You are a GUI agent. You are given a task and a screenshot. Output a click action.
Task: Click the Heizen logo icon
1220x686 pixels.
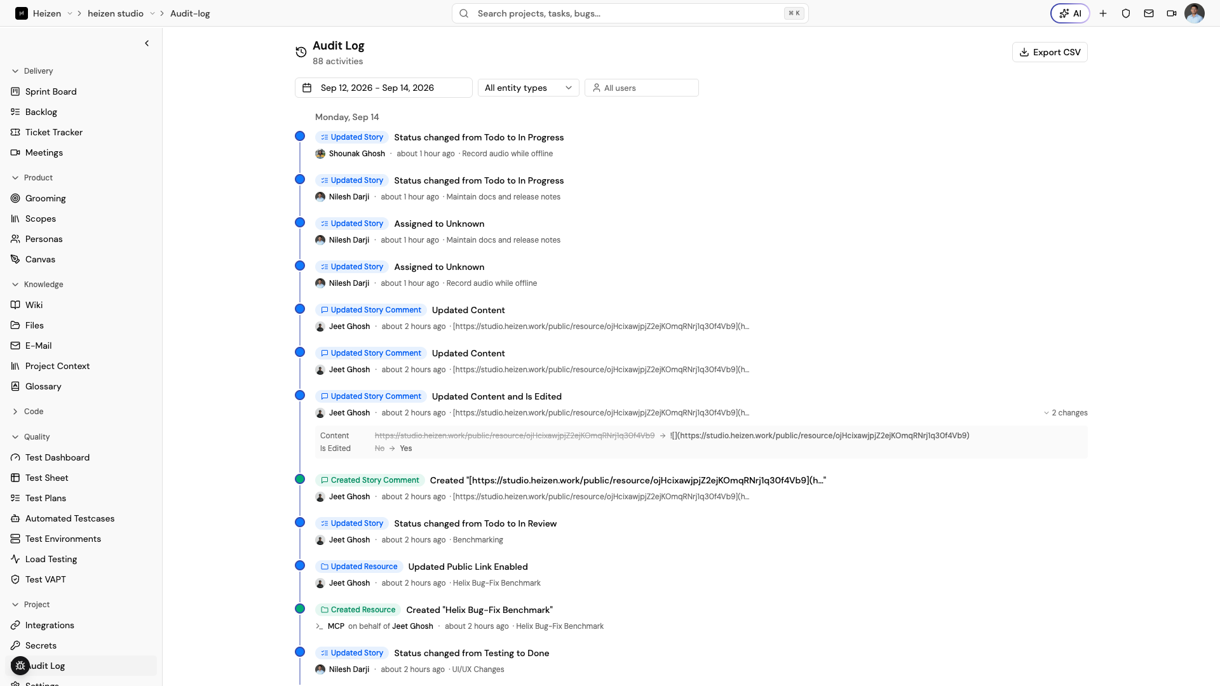click(x=22, y=13)
